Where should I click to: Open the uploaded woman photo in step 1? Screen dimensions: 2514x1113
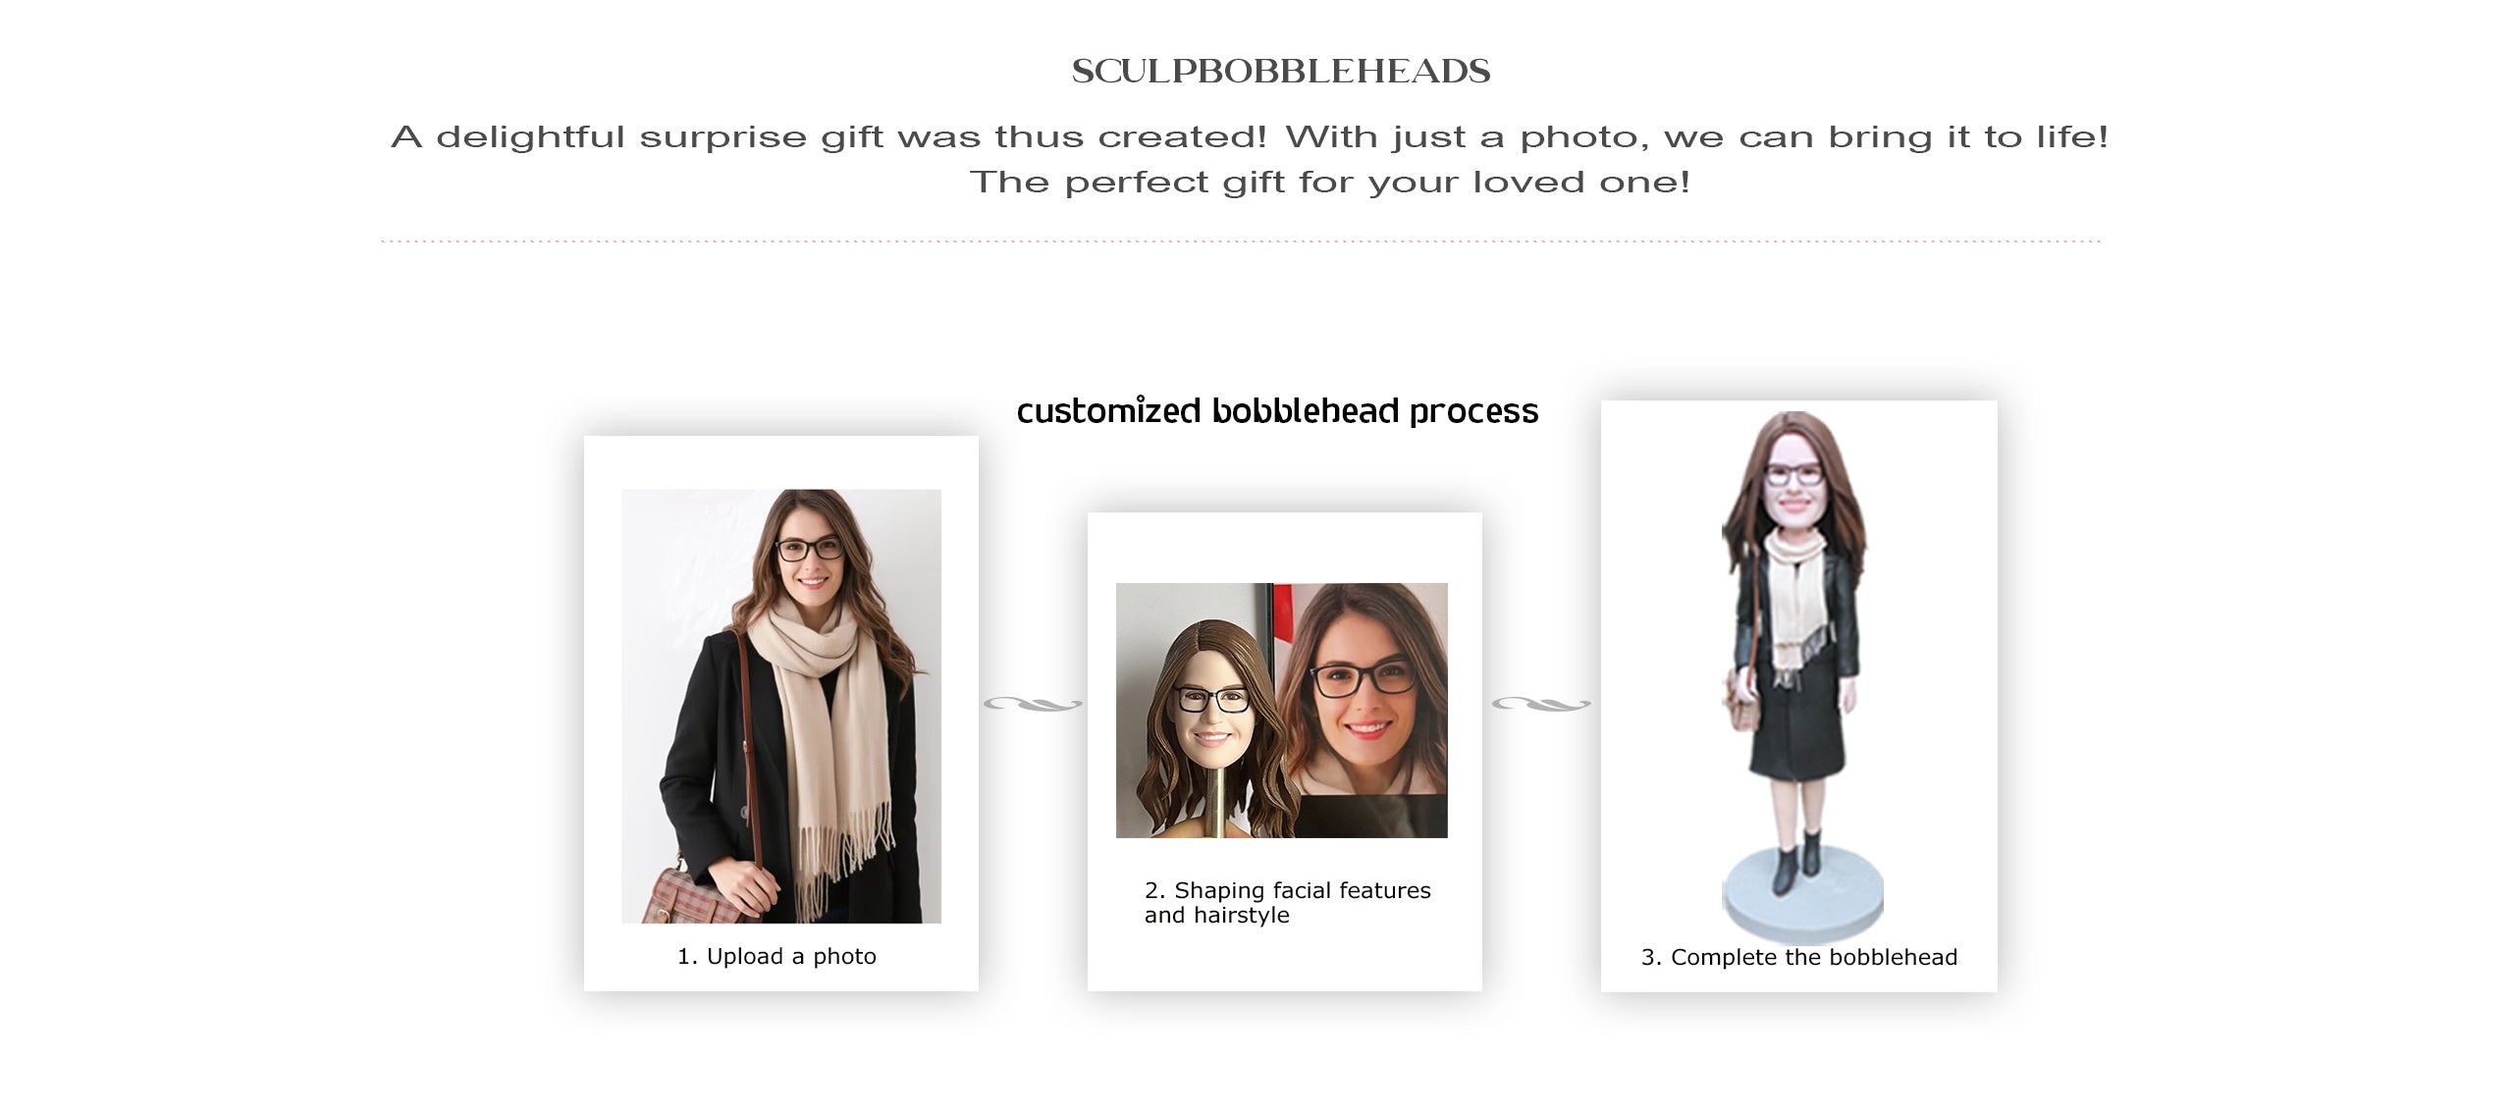[781, 706]
